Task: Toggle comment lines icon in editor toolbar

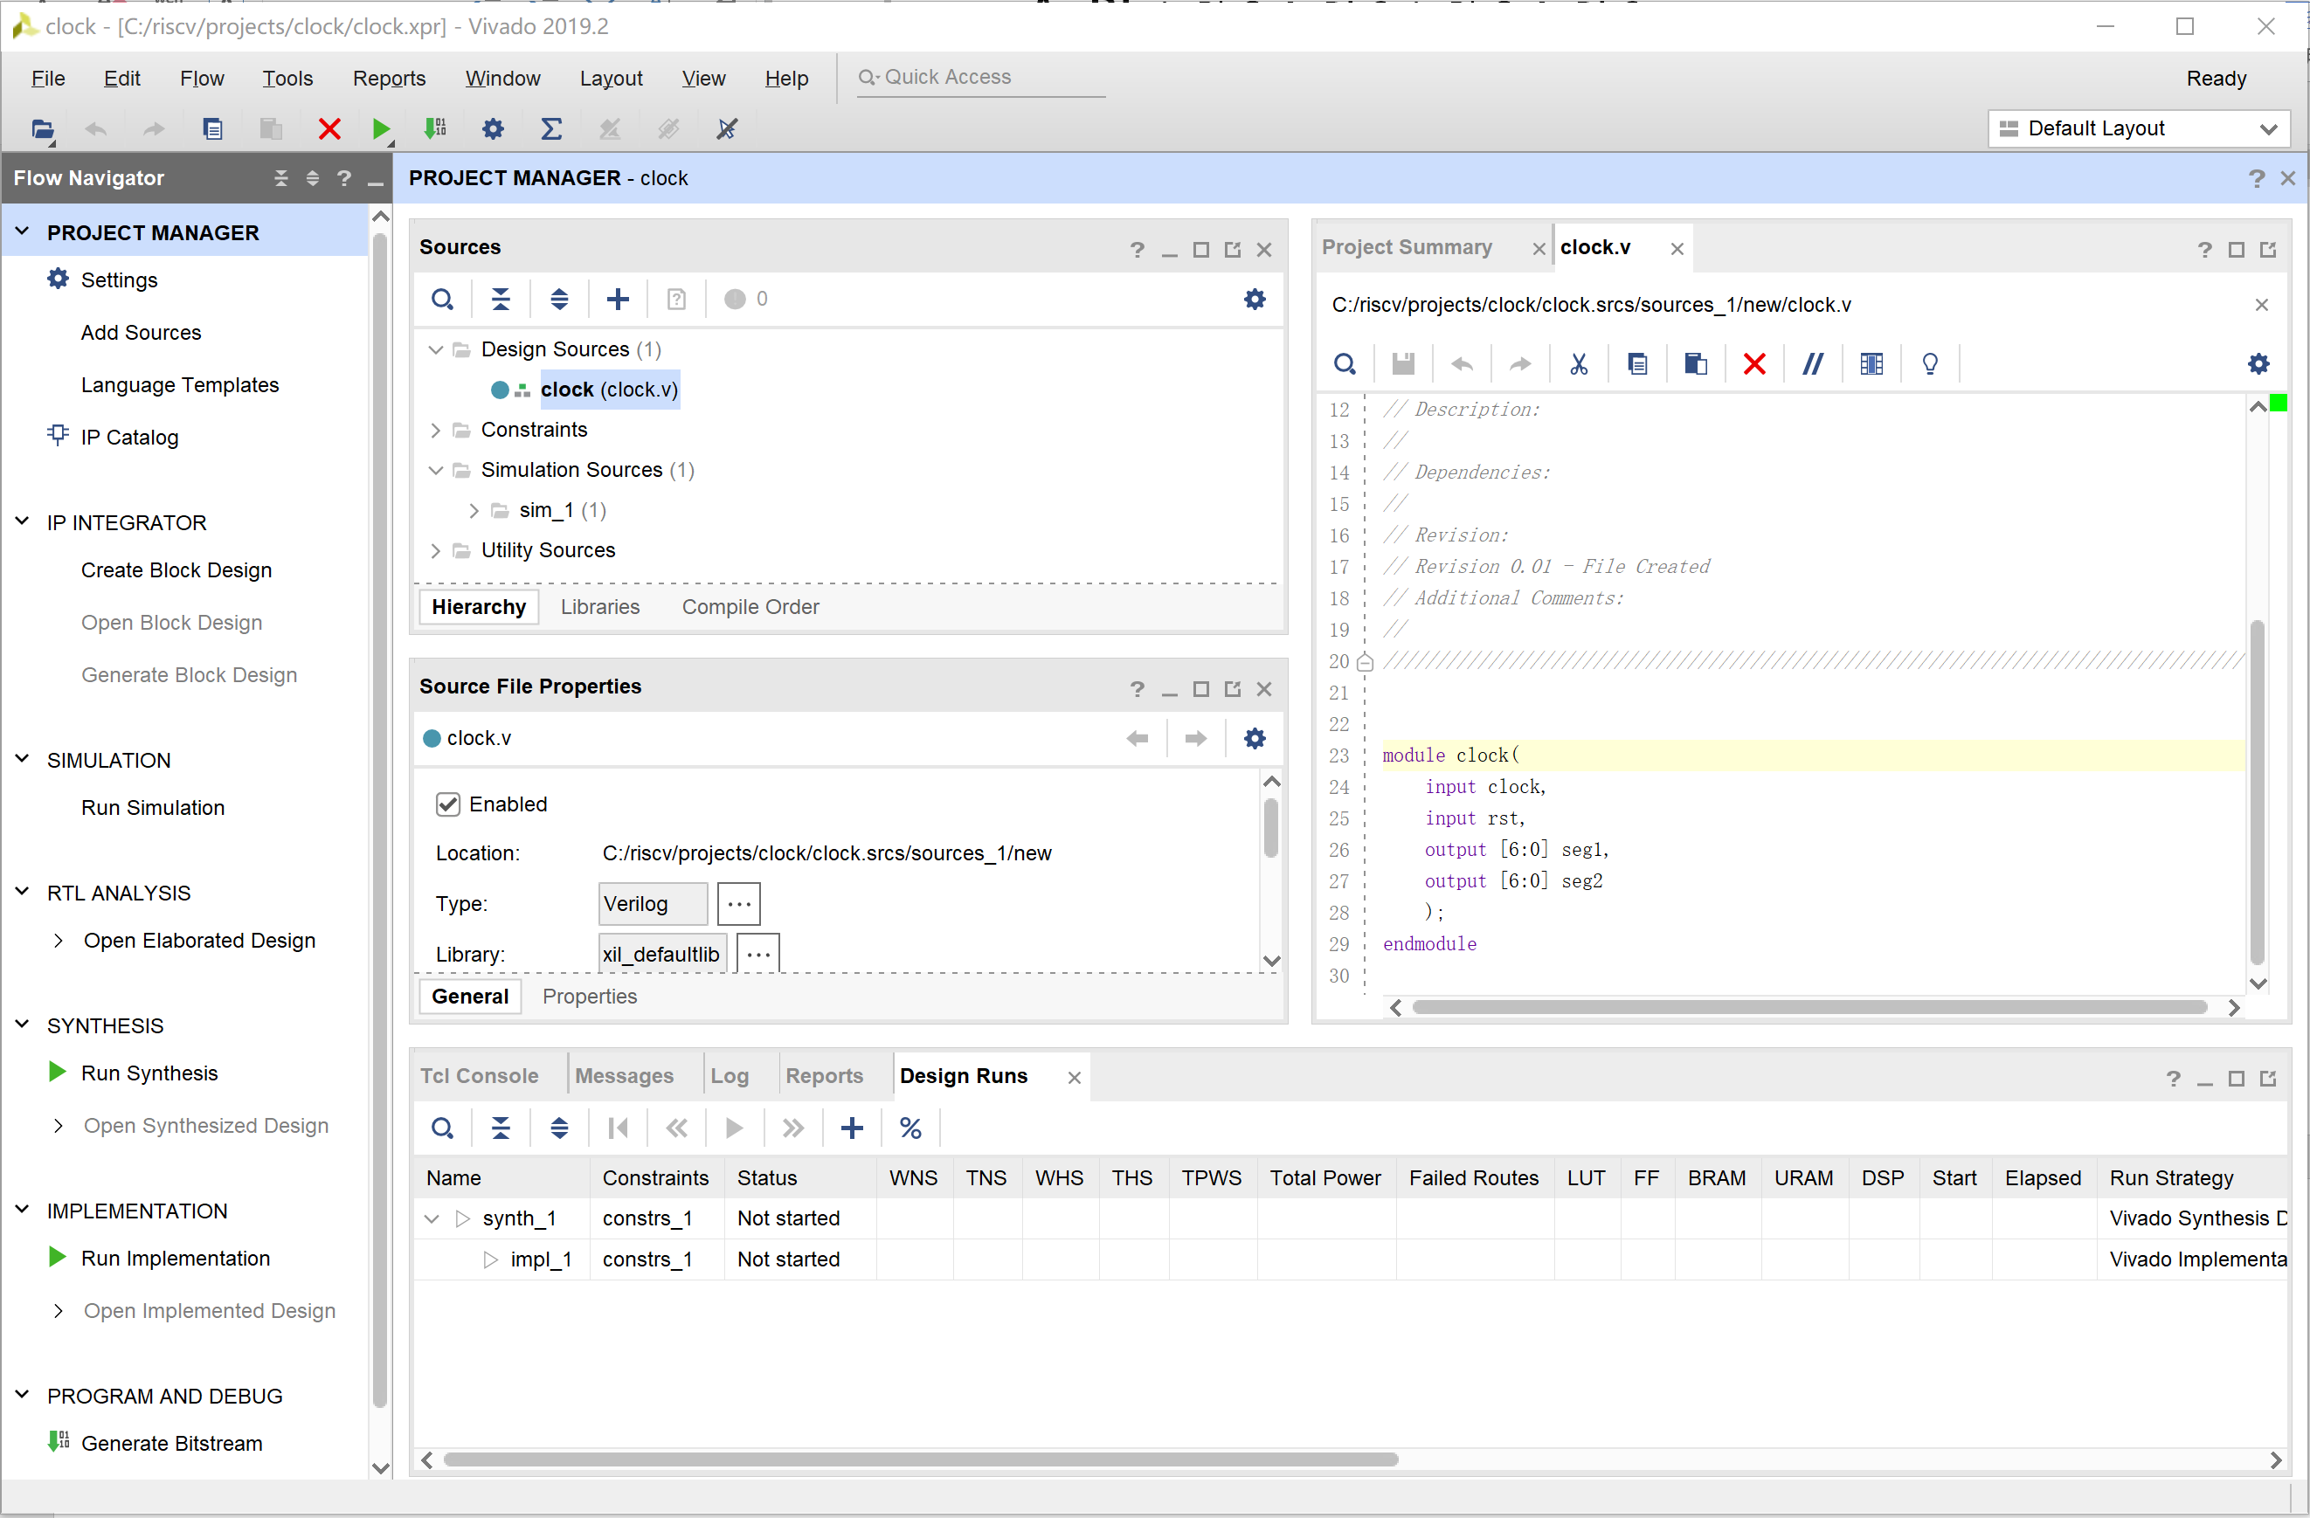Action: click(1812, 364)
